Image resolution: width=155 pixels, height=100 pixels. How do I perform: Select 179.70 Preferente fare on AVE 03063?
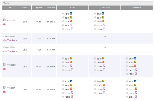click(x=127, y=74)
